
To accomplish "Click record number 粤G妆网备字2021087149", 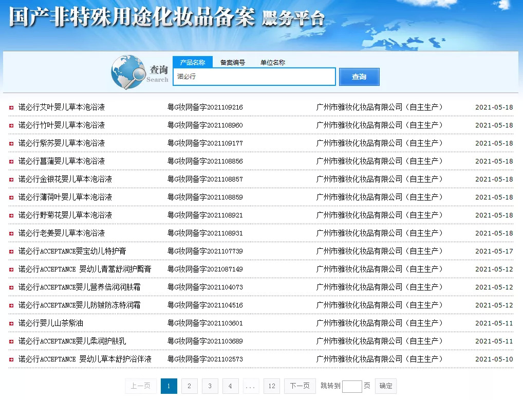I will click(x=205, y=269).
